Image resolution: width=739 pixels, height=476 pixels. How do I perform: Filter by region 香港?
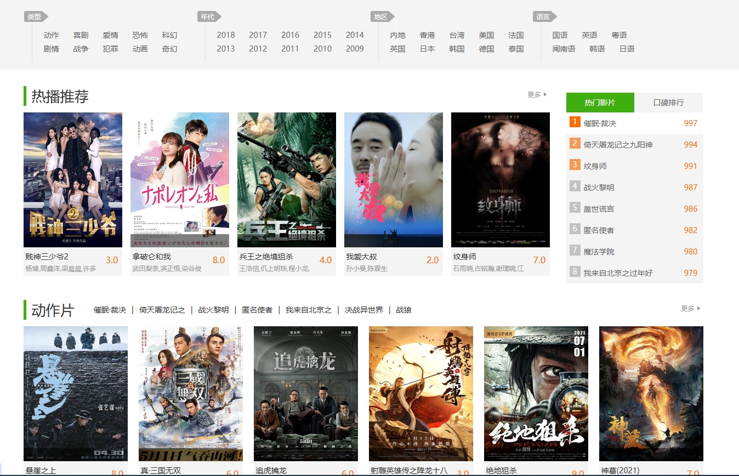[428, 35]
